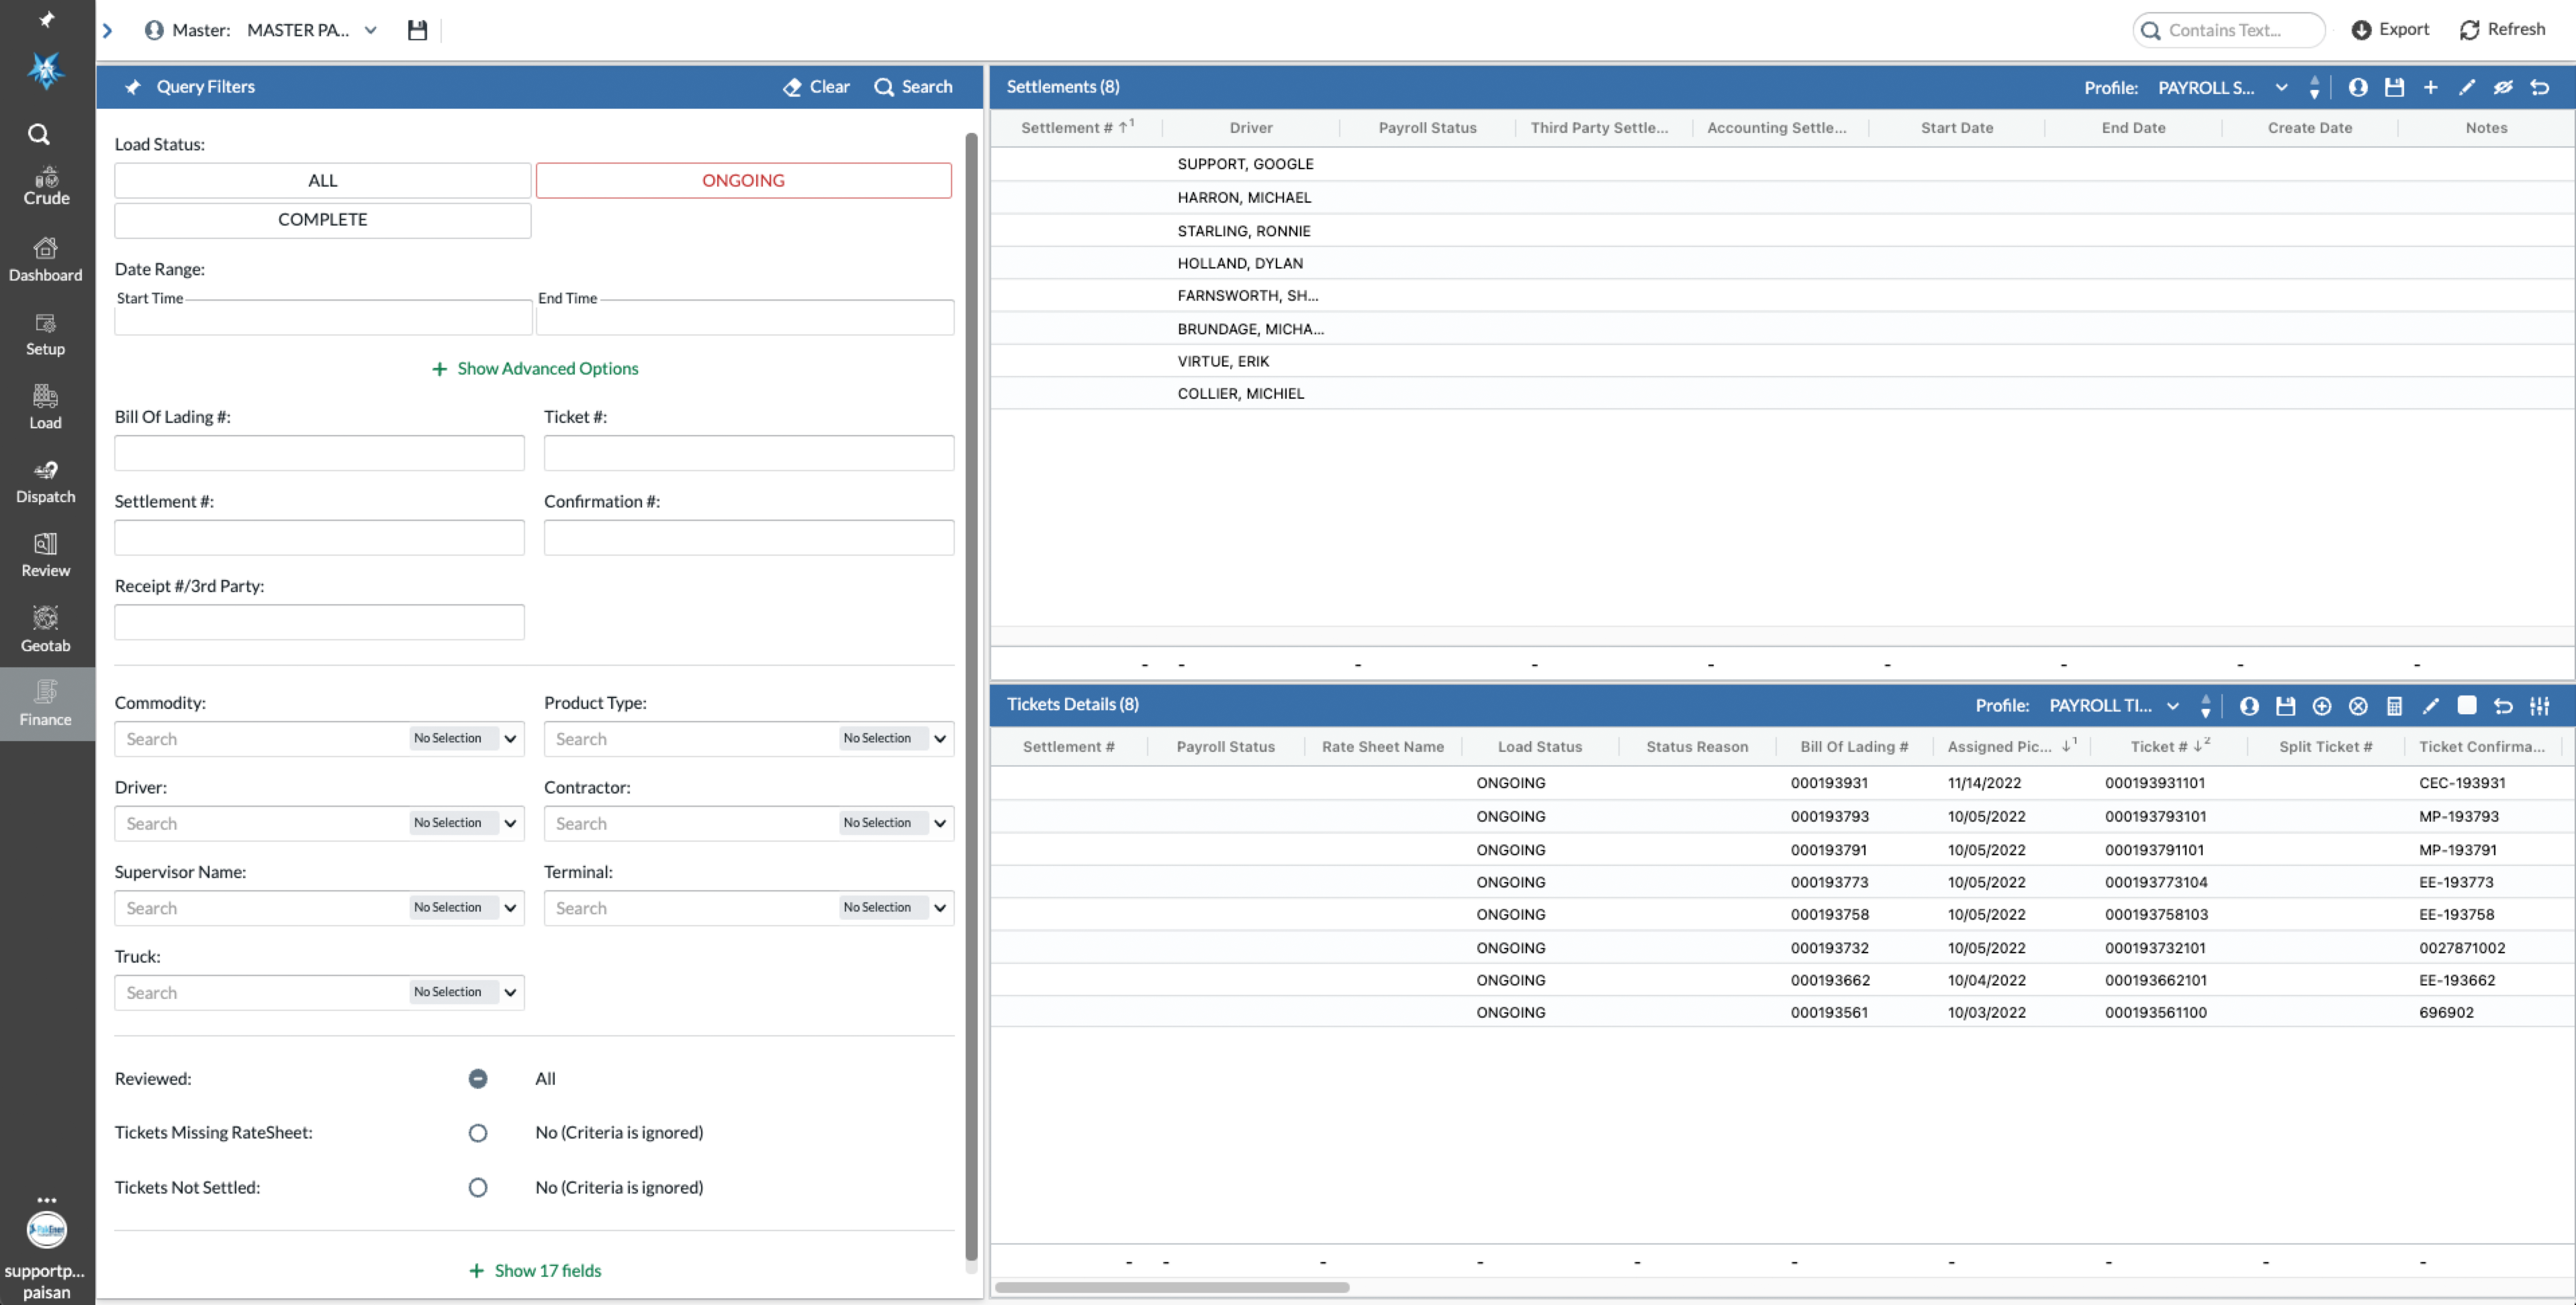Open the Geotab module in sidebar
The height and width of the screenshot is (1305, 2576).
coord(46,630)
